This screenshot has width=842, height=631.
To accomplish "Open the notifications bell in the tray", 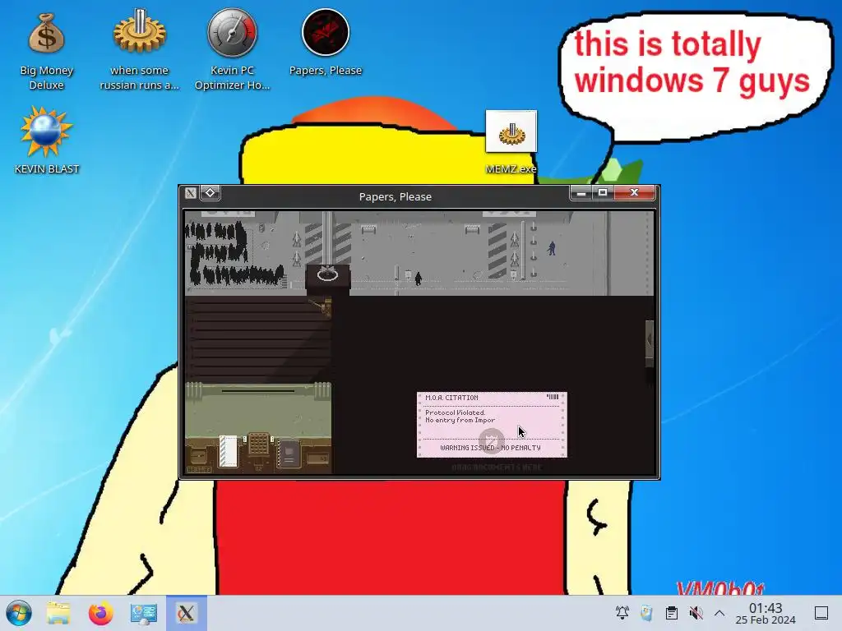I will 622,613.
